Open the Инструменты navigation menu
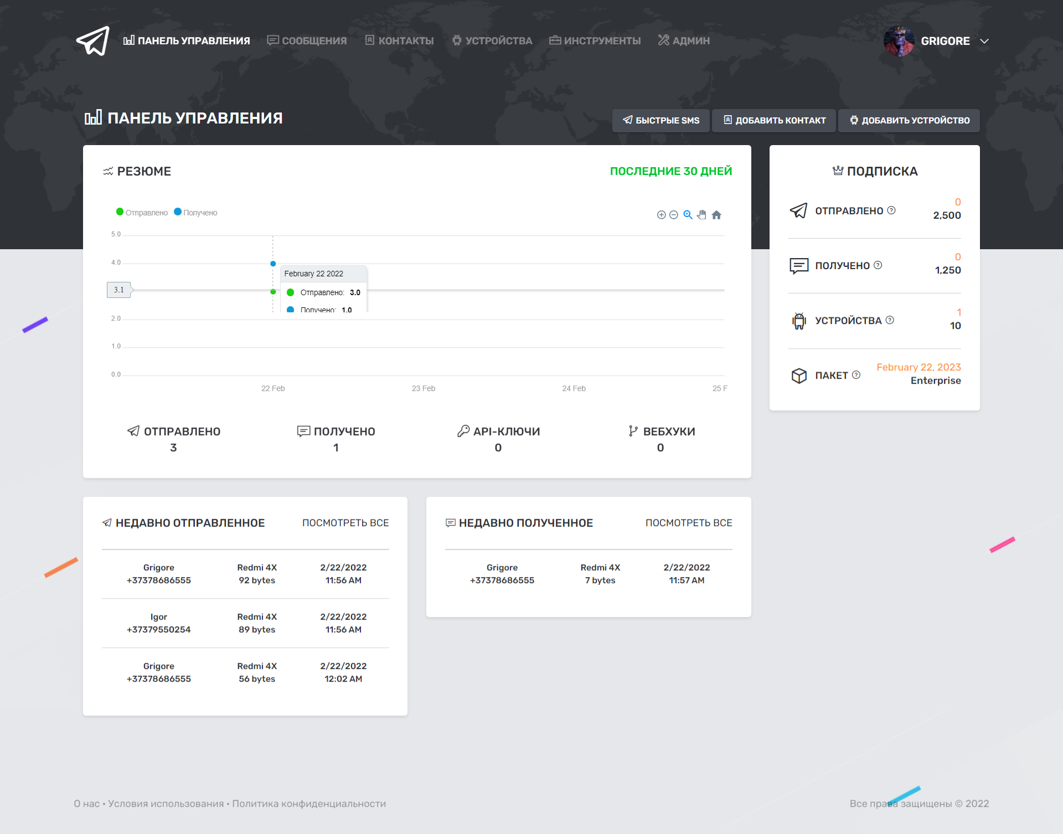The width and height of the screenshot is (1063, 834). click(x=595, y=40)
